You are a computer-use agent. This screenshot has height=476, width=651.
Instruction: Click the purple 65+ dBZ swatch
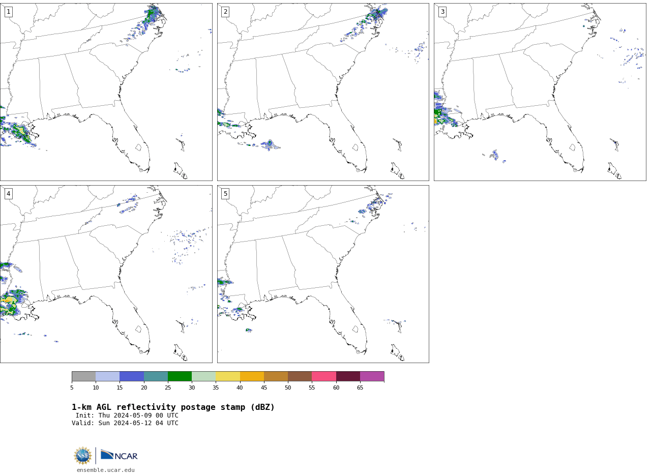tap(372, 376)
